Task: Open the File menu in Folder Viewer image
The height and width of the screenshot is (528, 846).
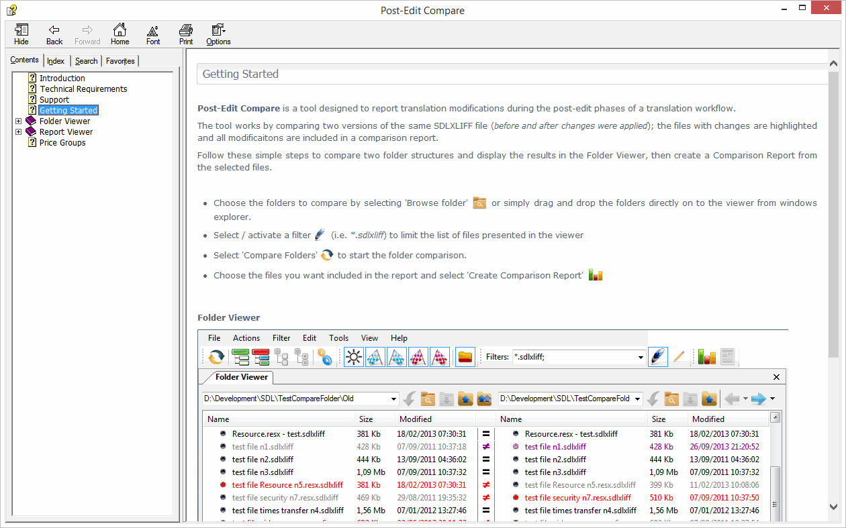Action: point(214,338)
